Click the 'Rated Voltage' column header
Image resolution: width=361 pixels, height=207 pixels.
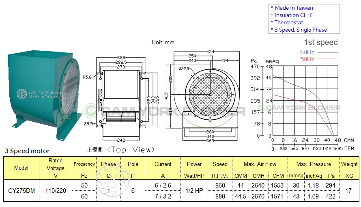pos(56,164)
